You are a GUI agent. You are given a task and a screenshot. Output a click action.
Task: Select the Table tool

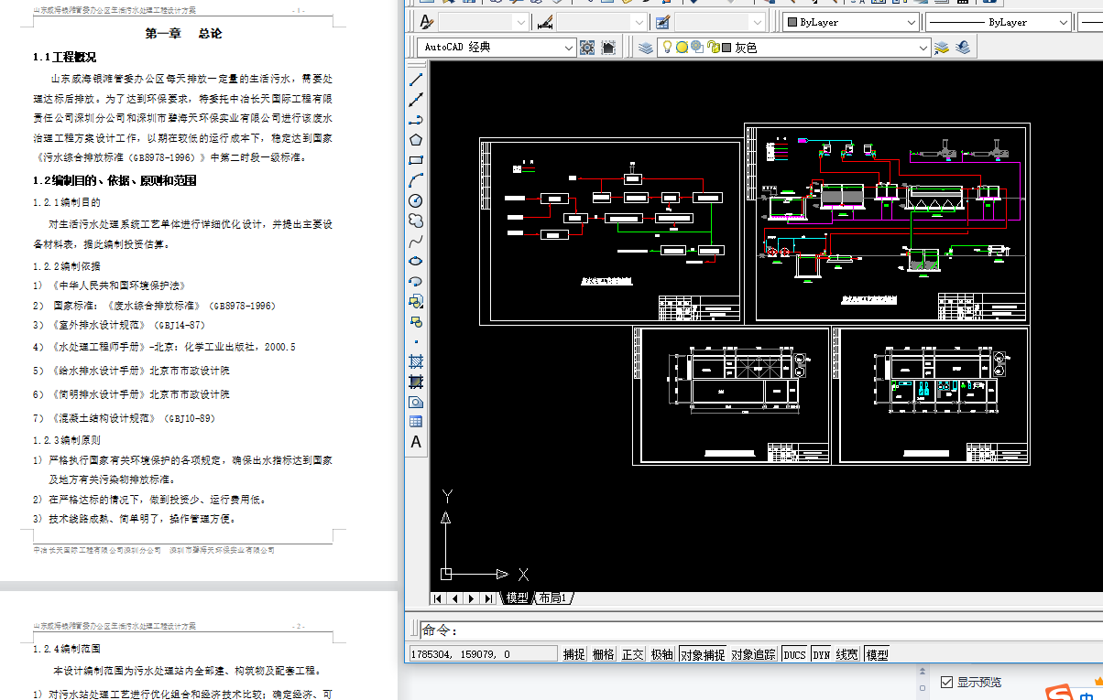416,422
